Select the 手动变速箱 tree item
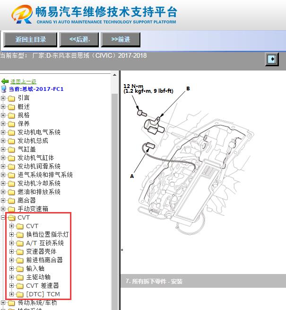The height and width of the screenshot is (310, 286). 33,209
